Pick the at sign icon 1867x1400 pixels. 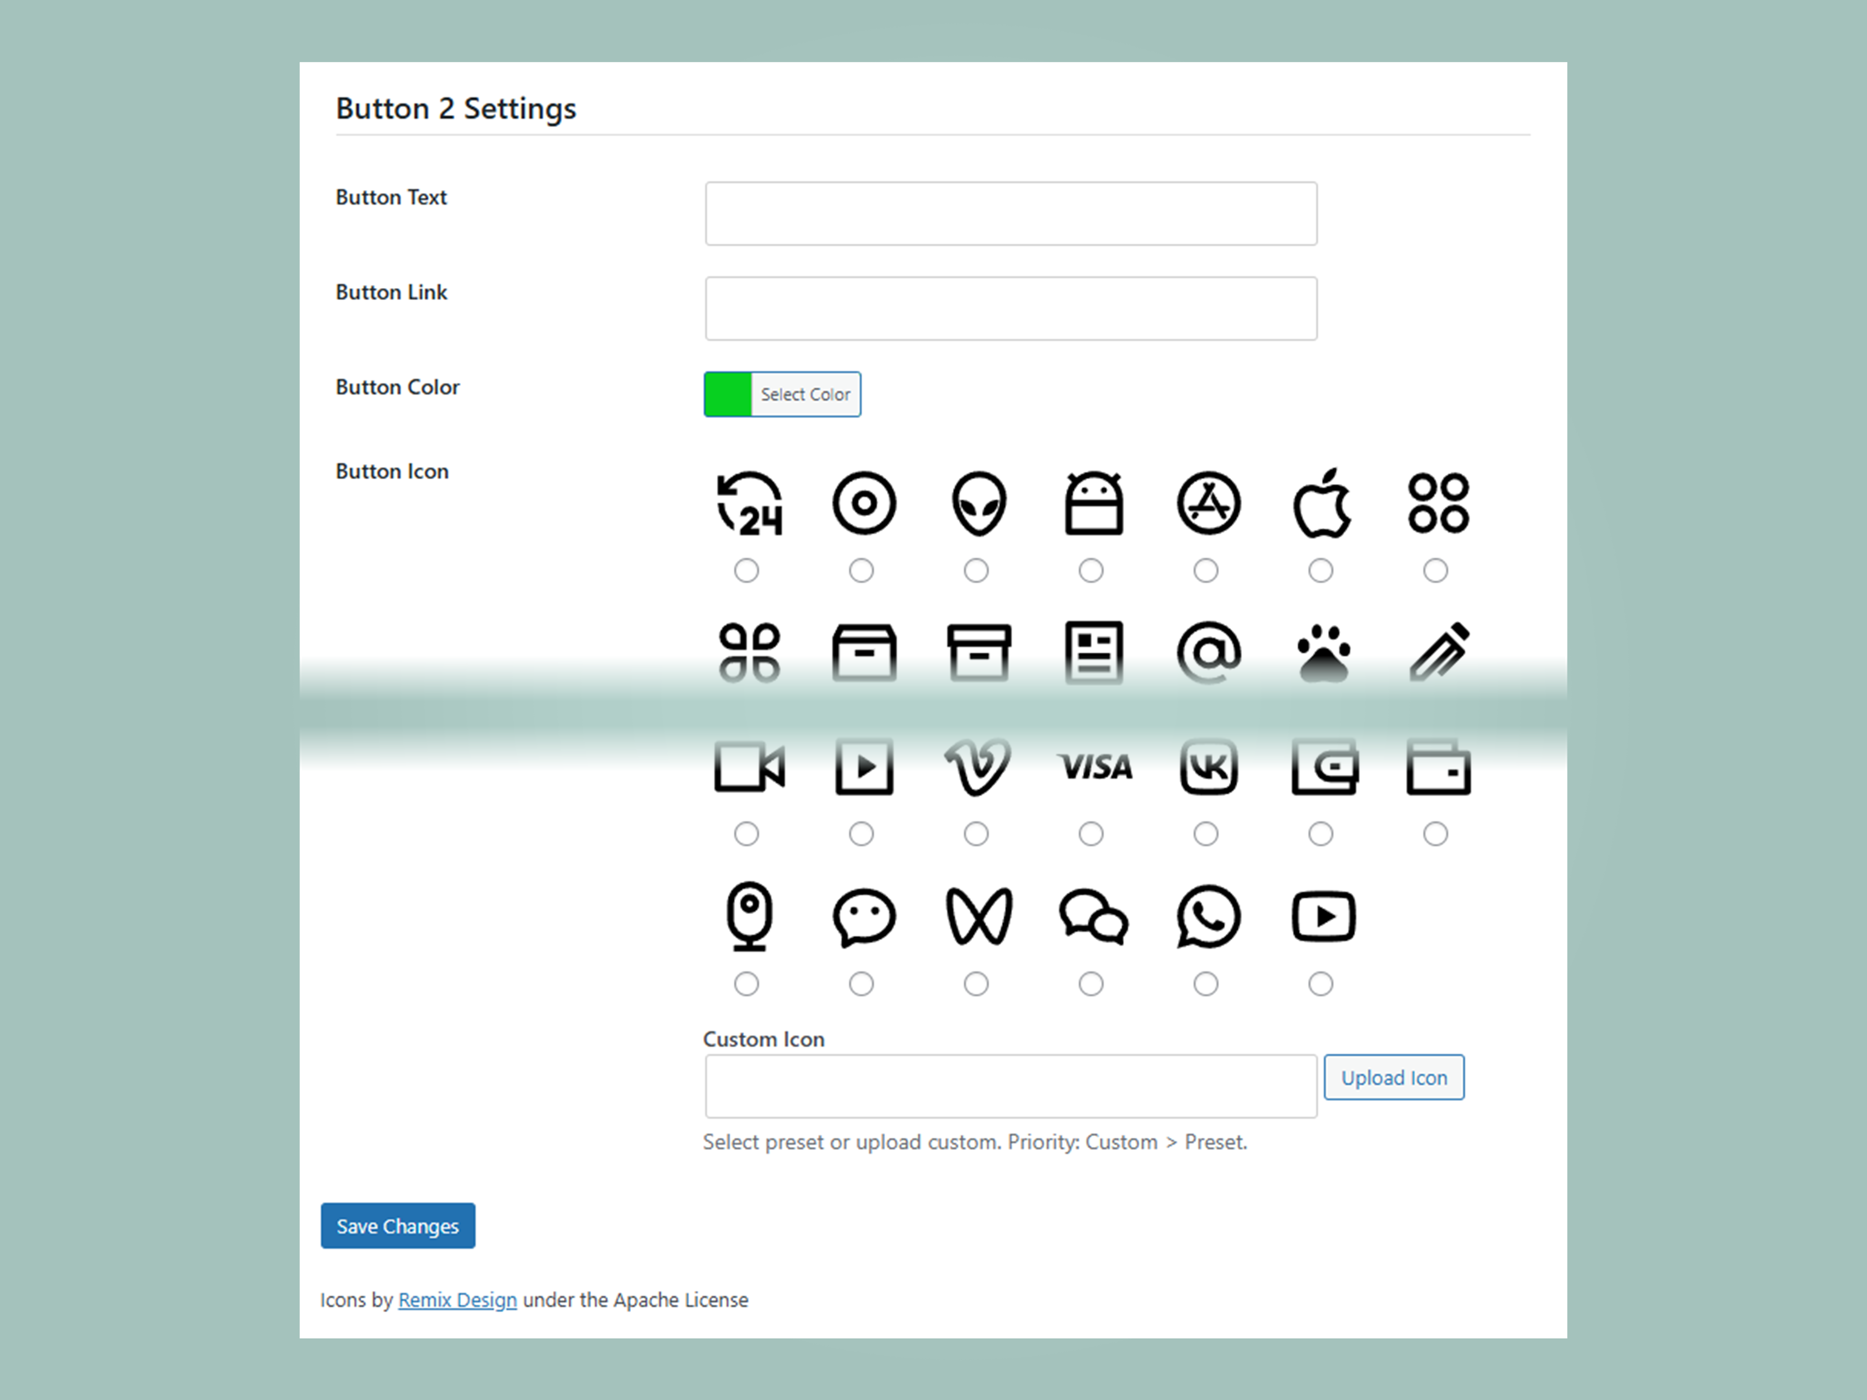pos(1208,652)
